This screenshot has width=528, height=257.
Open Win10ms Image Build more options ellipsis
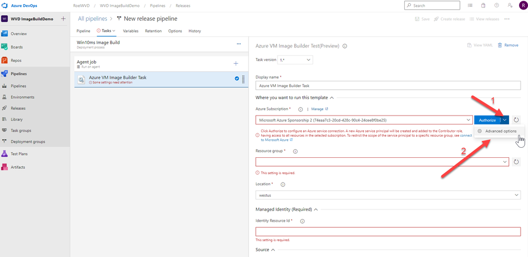point(239,44)
